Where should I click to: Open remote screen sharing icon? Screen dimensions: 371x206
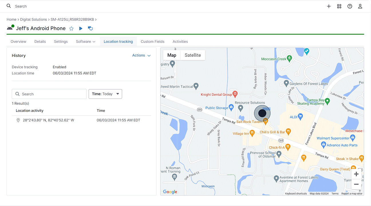90,28
